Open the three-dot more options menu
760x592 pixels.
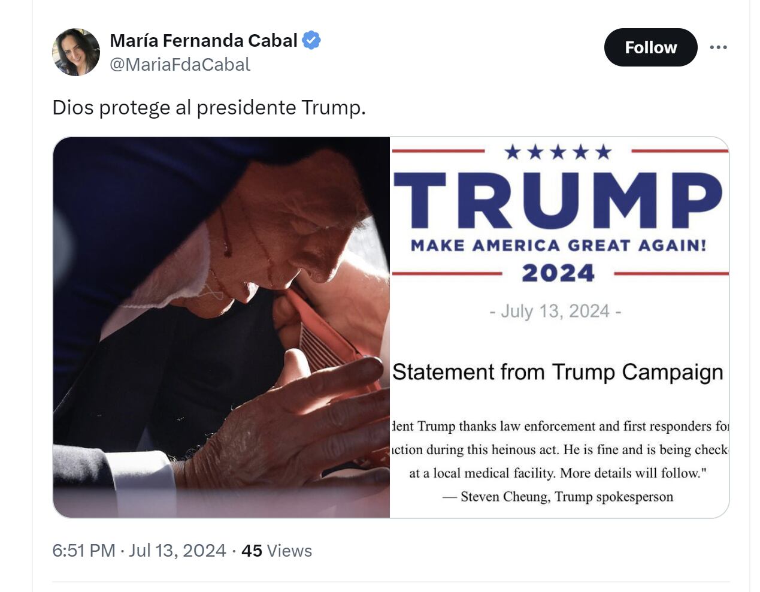click(718, 47)
